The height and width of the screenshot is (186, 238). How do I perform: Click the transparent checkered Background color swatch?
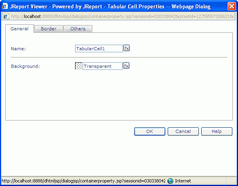click(x=79, y=66)
